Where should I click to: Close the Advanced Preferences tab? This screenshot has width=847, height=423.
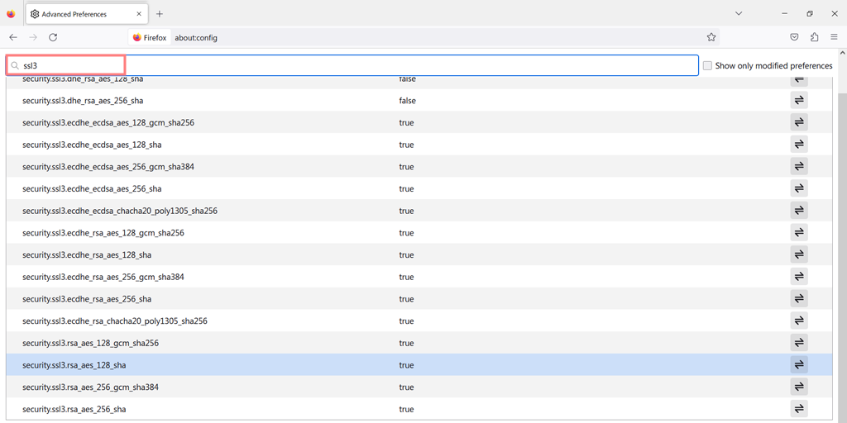pos(139,14)
